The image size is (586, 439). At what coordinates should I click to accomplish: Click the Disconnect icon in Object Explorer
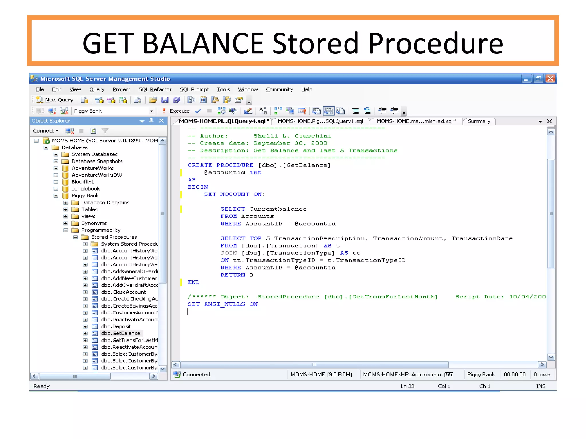[70, 131]
